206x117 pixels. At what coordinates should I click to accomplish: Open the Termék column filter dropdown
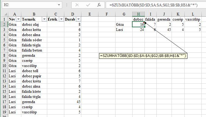coord(44,19)
